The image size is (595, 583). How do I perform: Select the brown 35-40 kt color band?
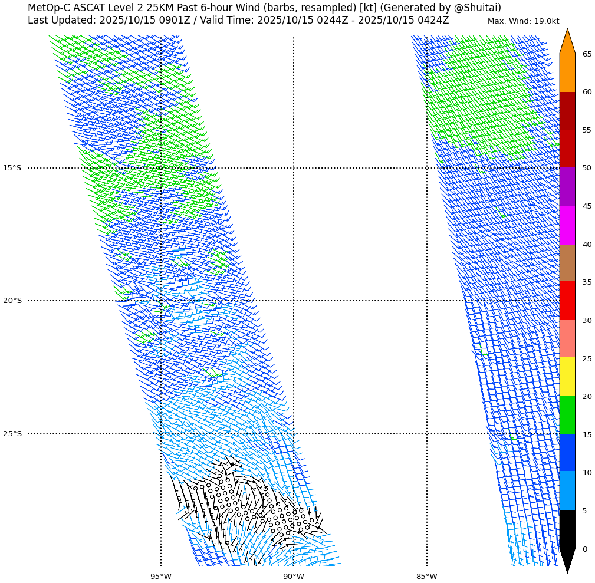pyautogui.click(x=567, y=263)
